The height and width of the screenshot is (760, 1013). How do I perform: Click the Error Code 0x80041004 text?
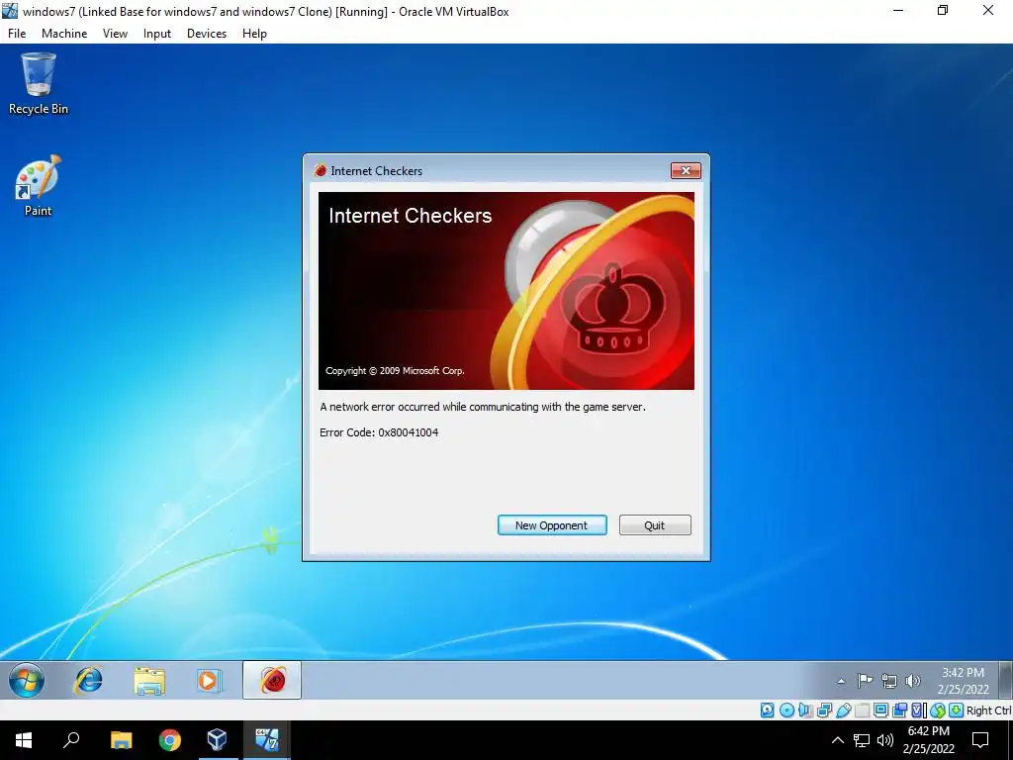[x=379, y=432]
